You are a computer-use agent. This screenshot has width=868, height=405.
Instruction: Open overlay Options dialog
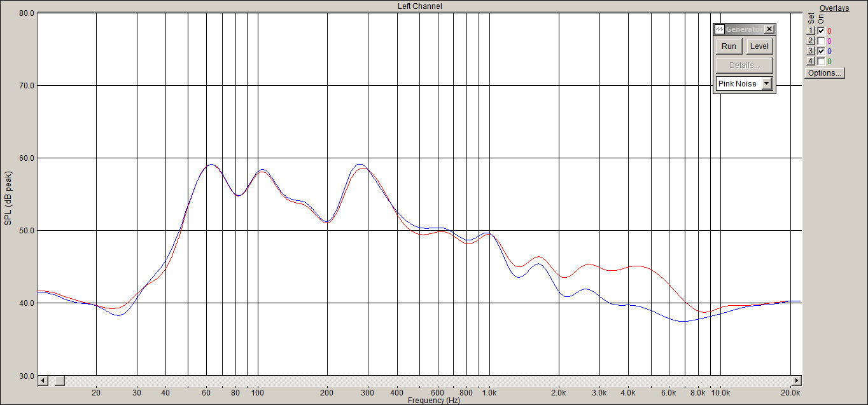click(x=824, y=73)
